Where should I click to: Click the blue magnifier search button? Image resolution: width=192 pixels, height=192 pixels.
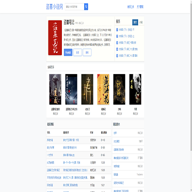tap(86, 7)
